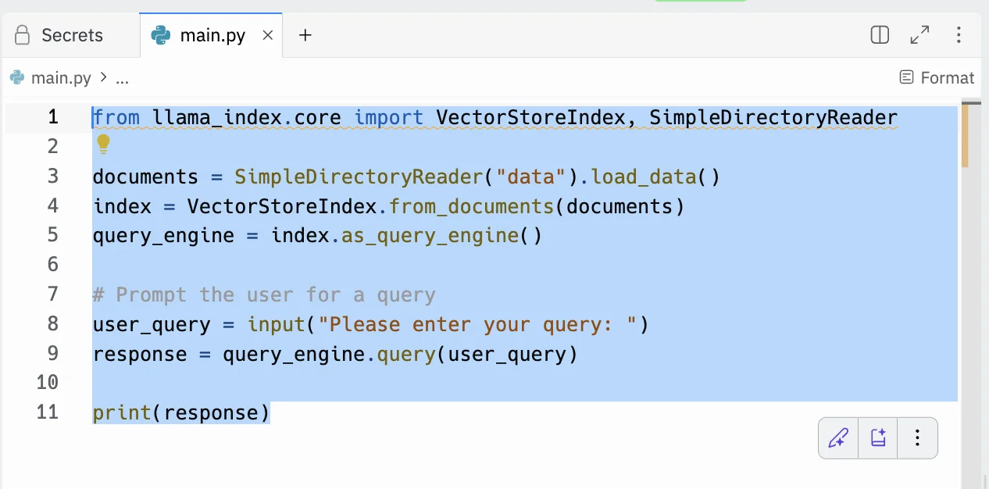
Task: Close the main.py tab
Action: click(268, 35)
